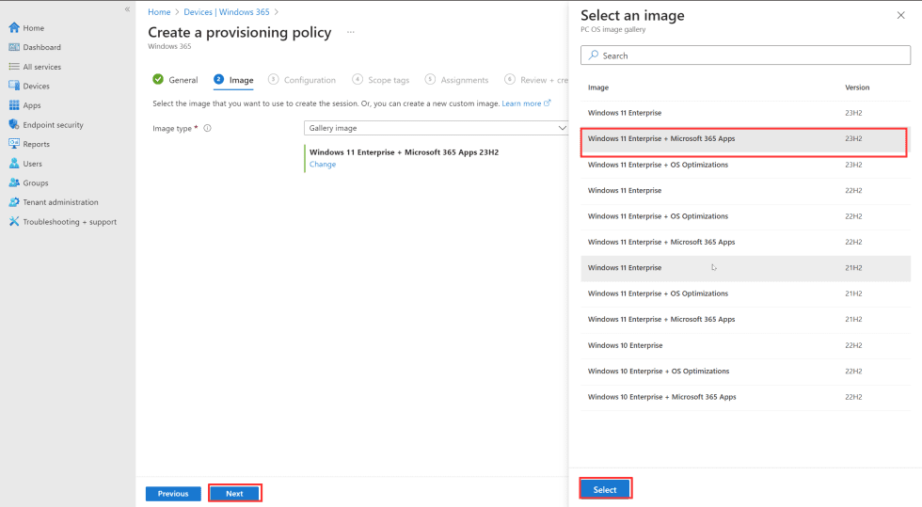Select Windows 11 Enterprise 23H2 row
This screenshot has width=922, height=507.
[745, 113]
